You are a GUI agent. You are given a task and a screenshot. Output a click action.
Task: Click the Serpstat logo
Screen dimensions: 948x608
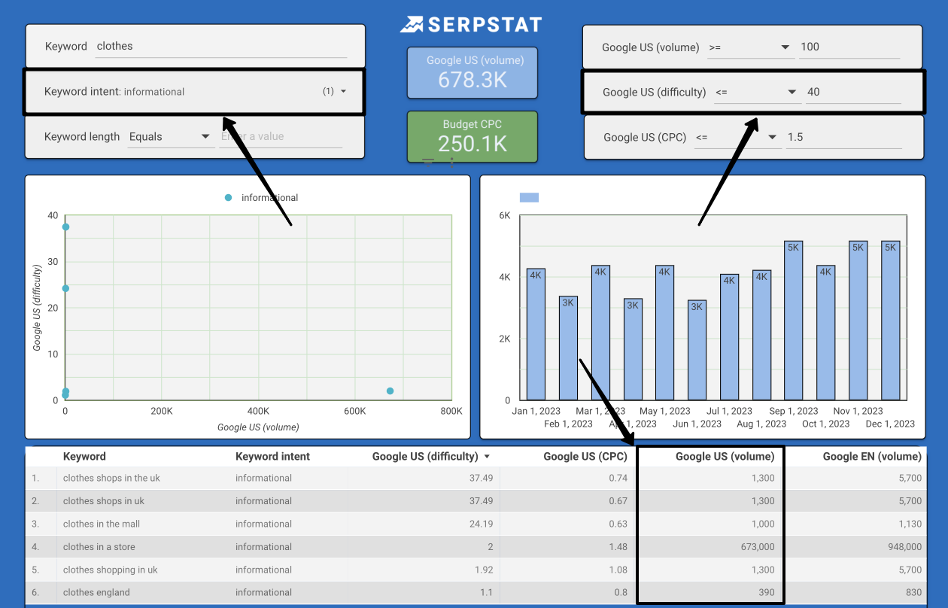click(x=471, y=25)
